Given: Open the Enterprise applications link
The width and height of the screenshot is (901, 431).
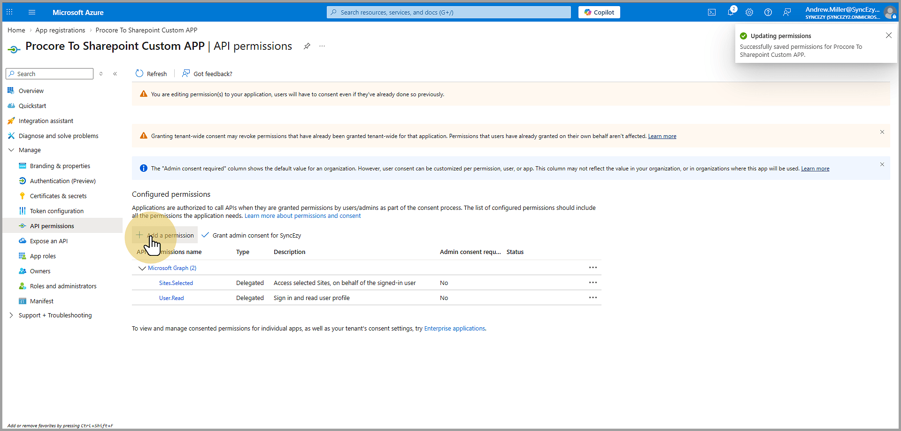Looking at the screenshot, I should click(454, 329).
